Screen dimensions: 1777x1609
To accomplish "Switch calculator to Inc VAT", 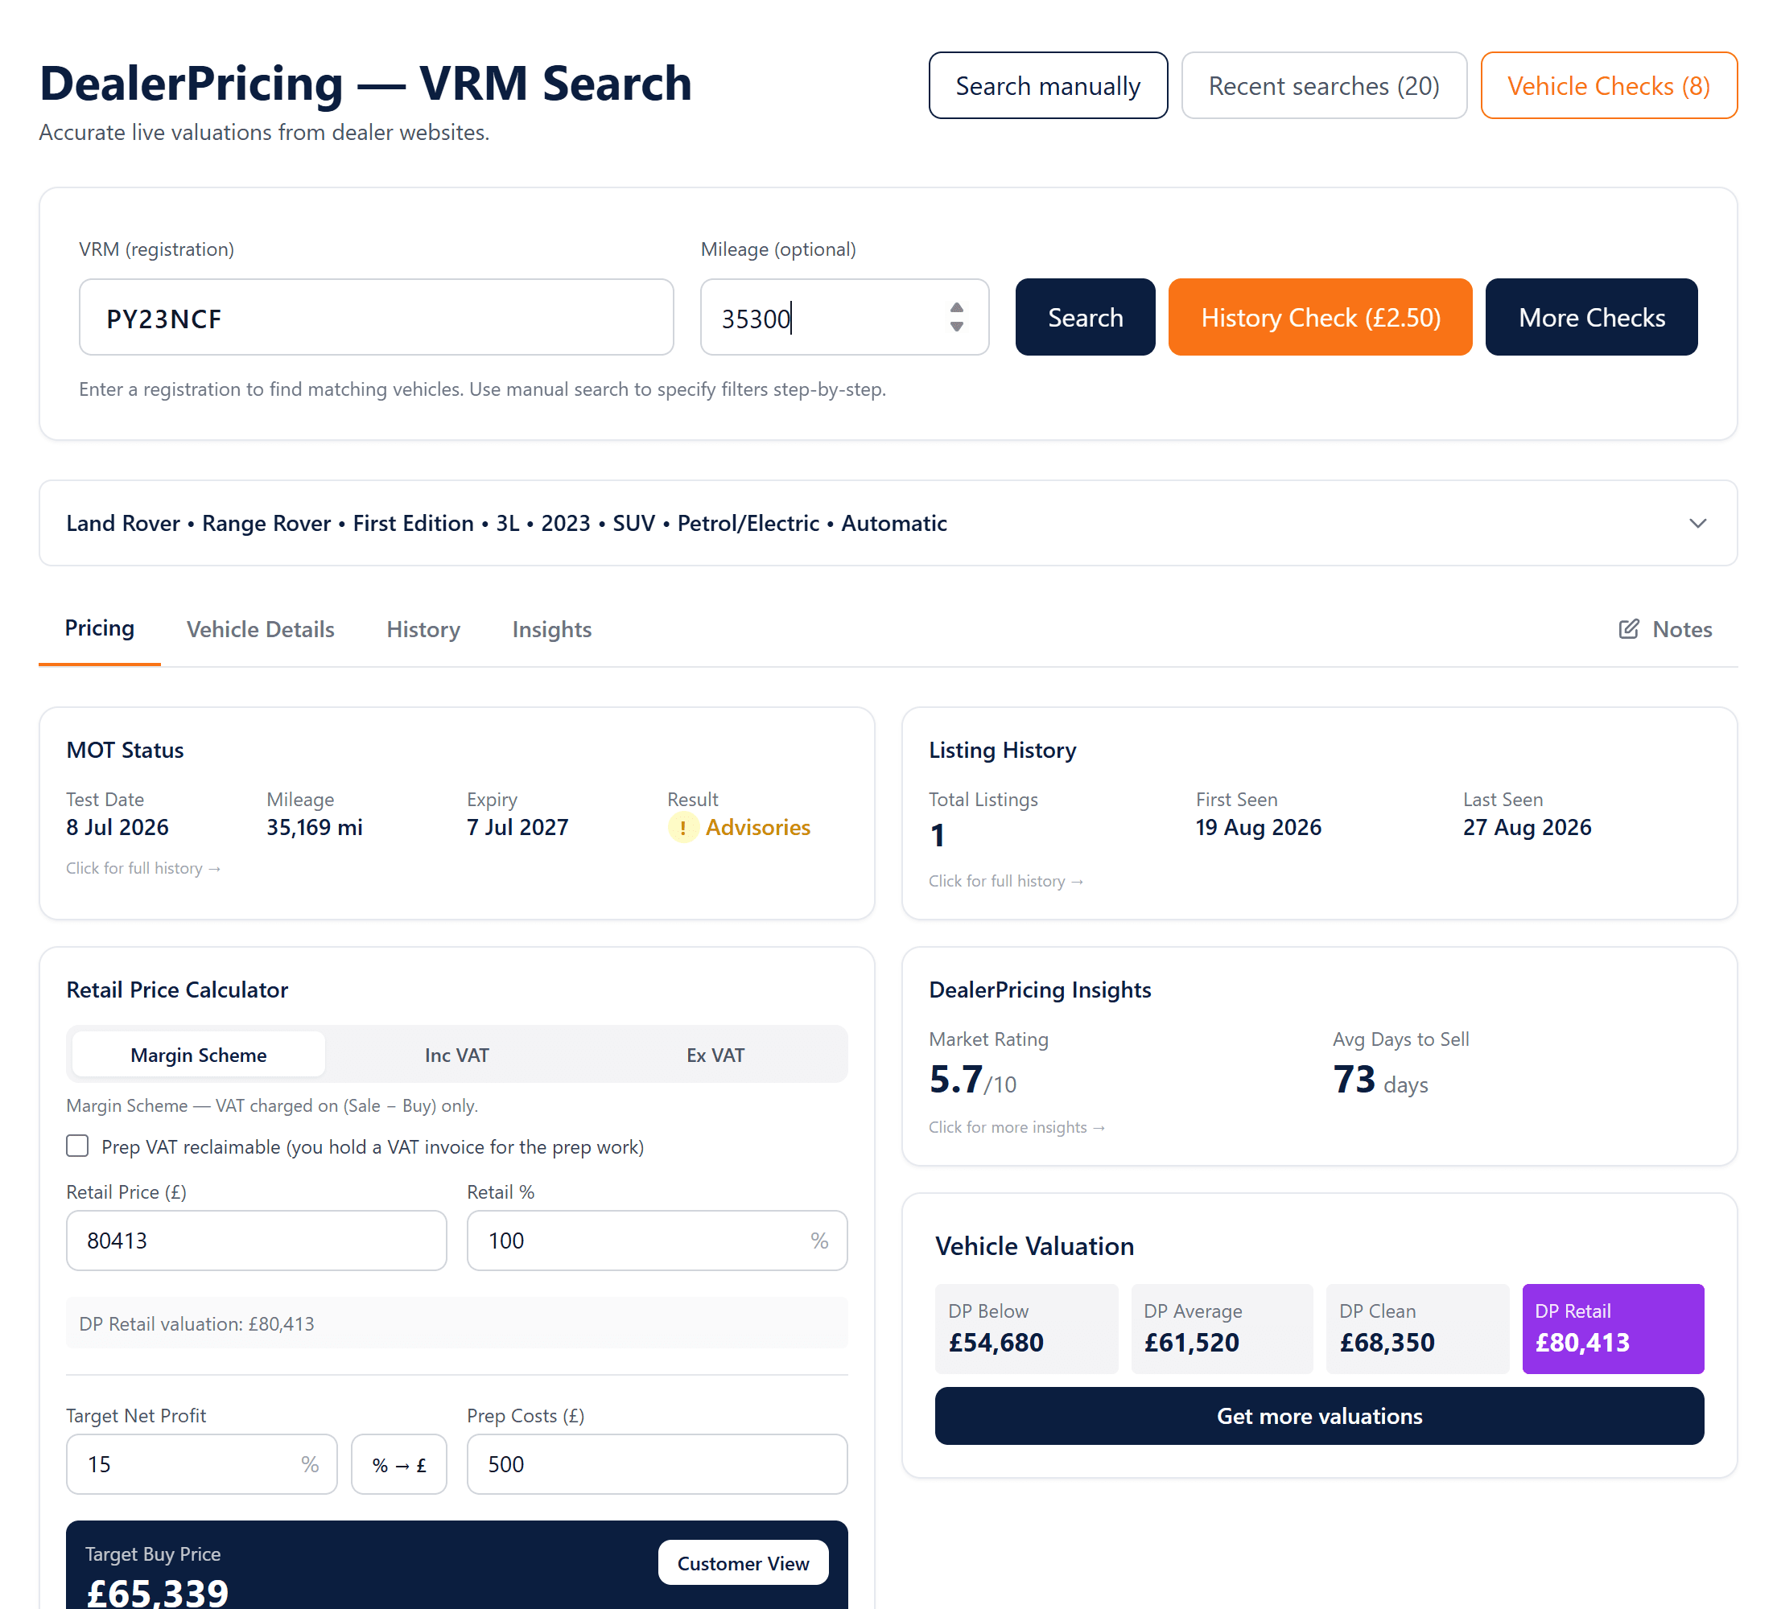I will coord(456,1055).
